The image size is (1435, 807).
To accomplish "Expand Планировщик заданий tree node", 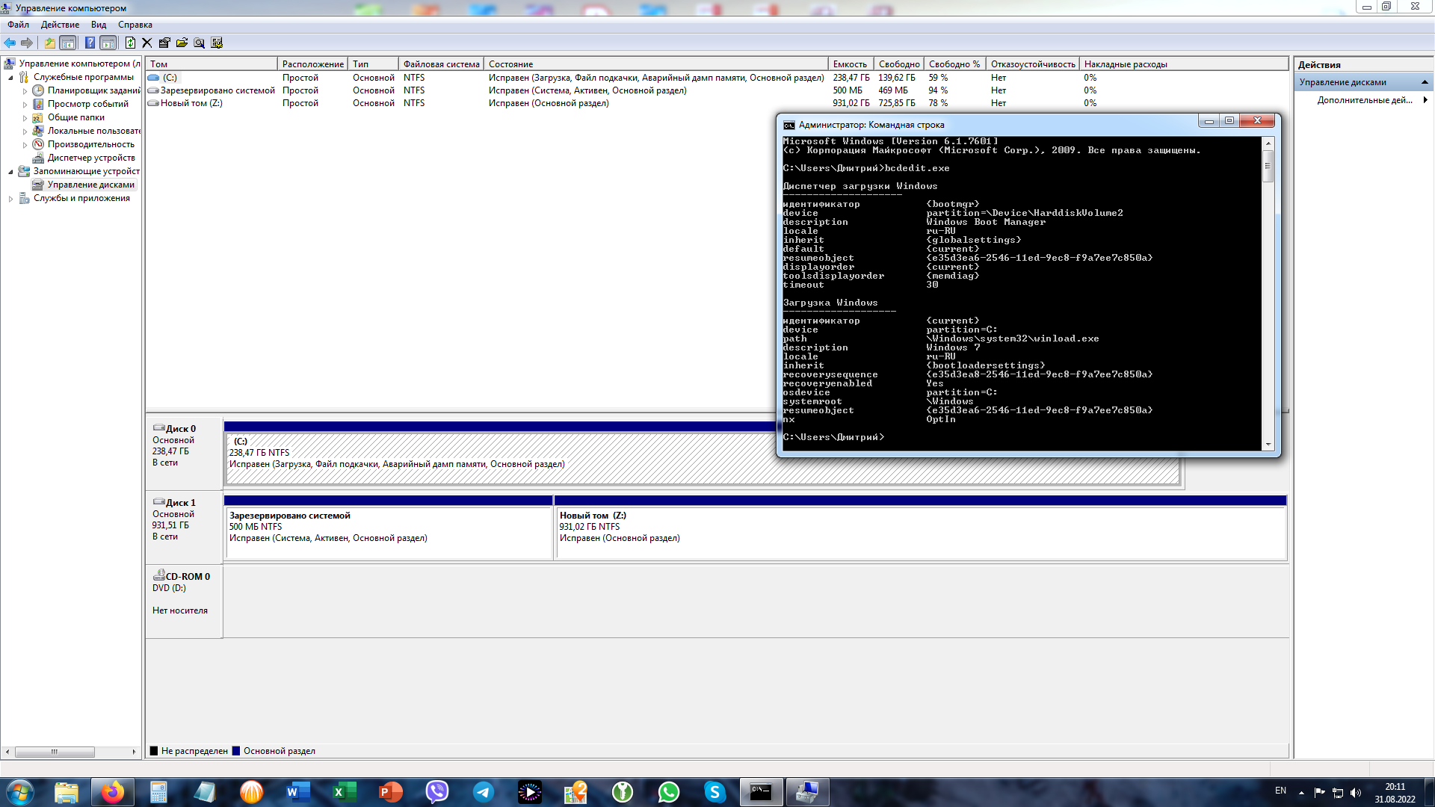I will click(25, 91).
